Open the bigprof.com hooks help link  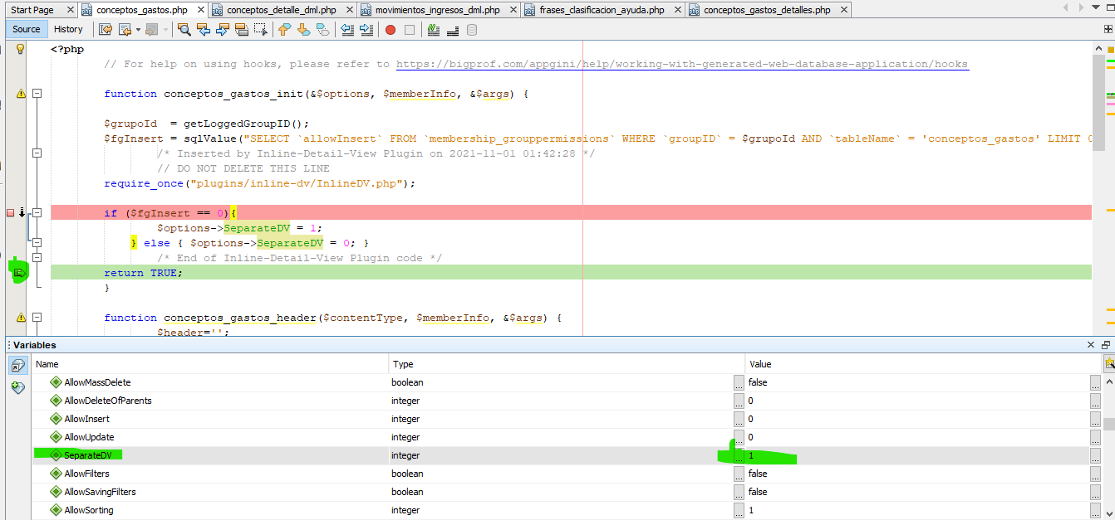tap(682, 64)
